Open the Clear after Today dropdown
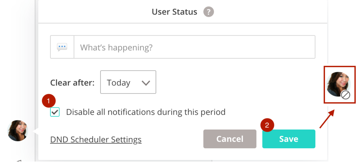This screenshot has width=358, height=162. [128, 82]
